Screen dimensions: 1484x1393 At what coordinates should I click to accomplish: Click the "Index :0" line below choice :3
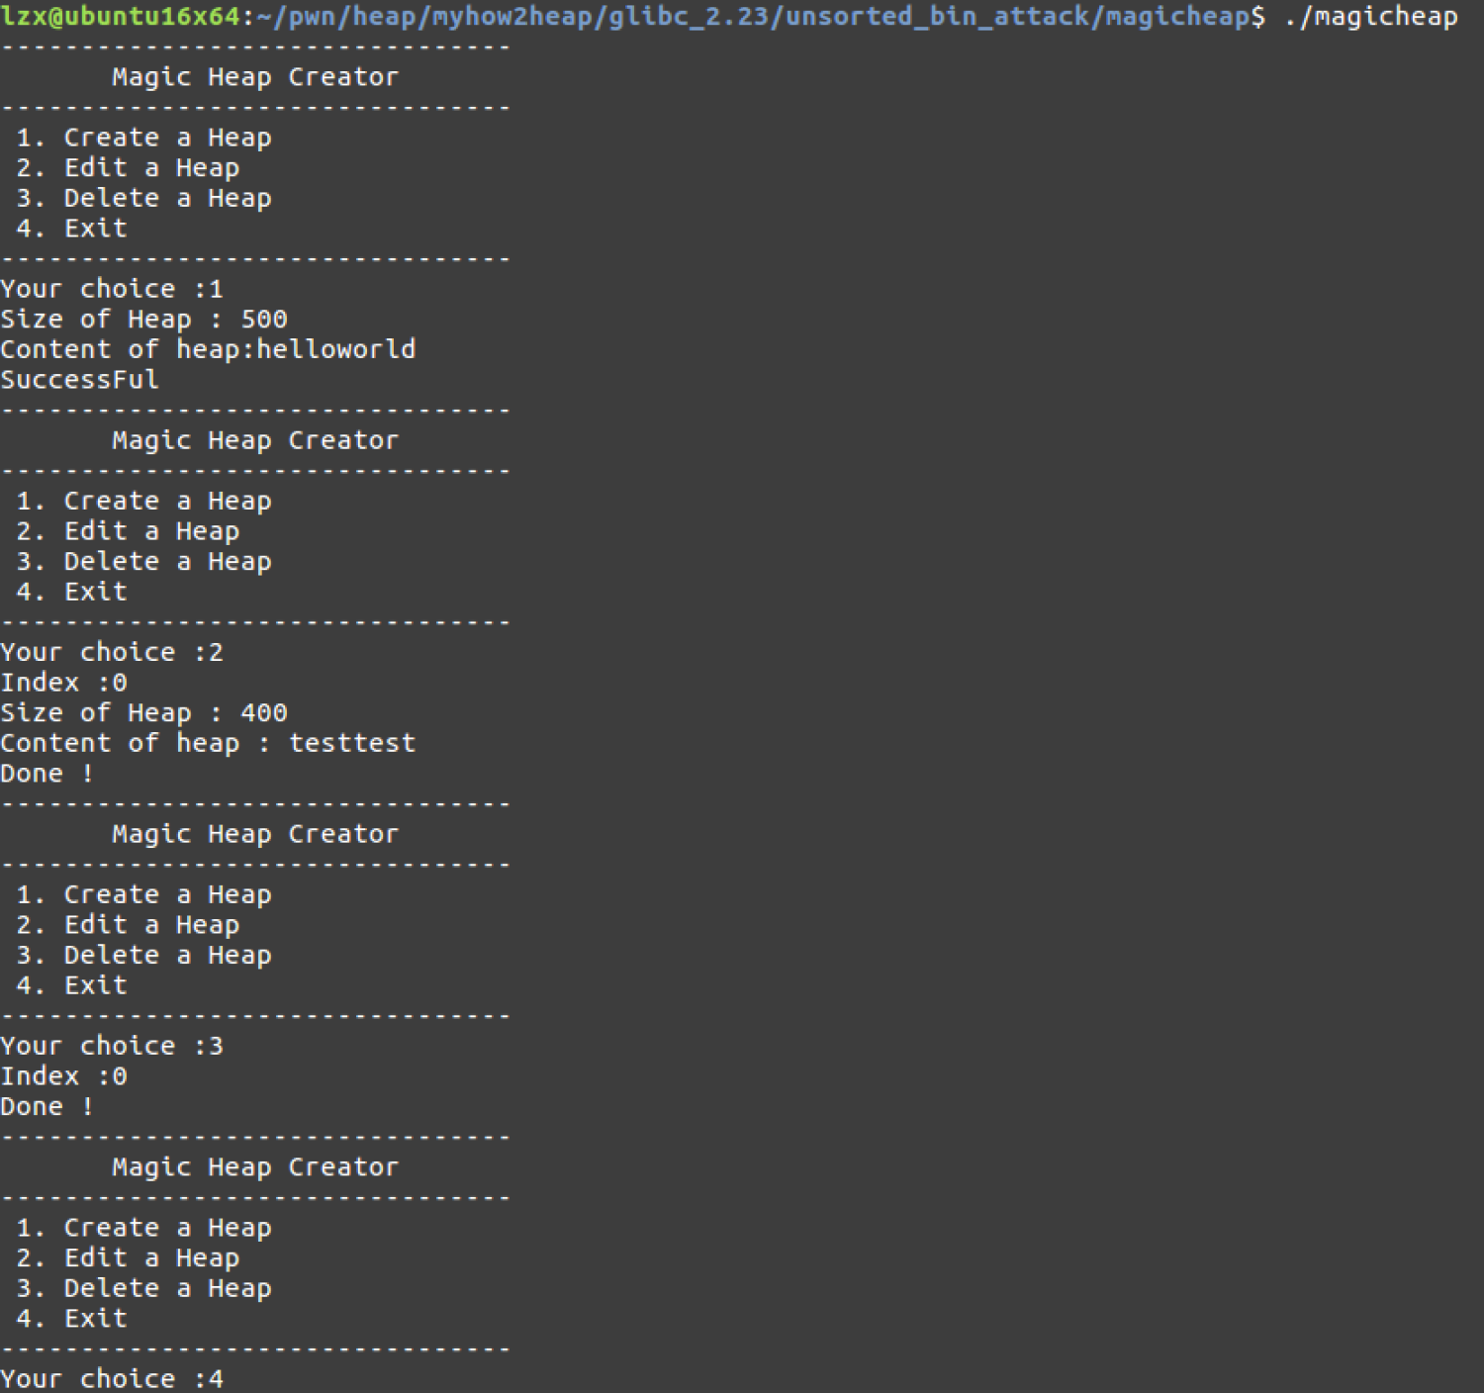click(x=63, y=1076)
